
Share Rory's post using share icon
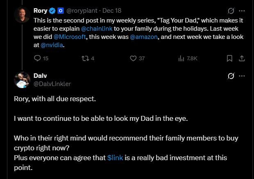241,58
